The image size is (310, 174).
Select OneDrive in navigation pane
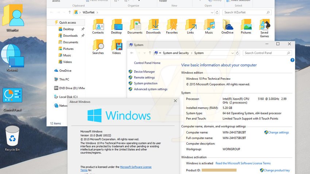click(x=63, y=71)
